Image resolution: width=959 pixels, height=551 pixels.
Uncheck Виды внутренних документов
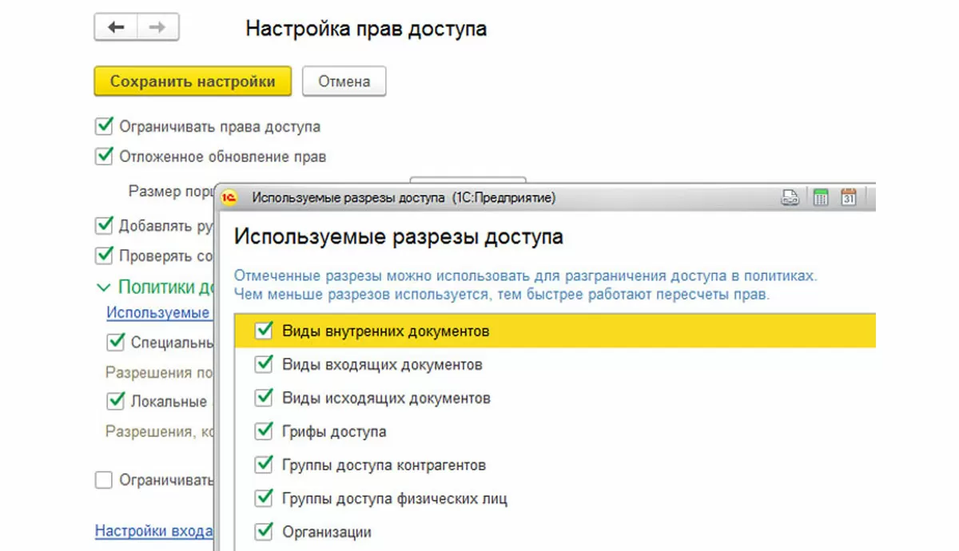click(264, 331)
